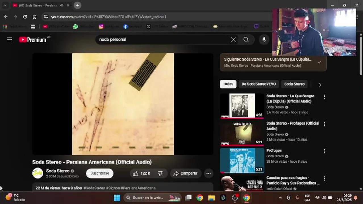
Task: Open Lo Que Sangra (La Cúpula) video title
Action: coord(290,99)
